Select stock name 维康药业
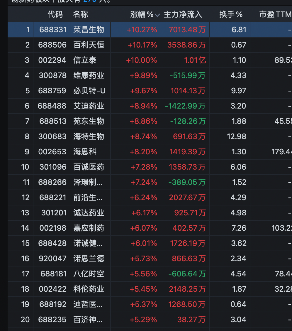Screen dimensions: 292x331 coord(89,75)
